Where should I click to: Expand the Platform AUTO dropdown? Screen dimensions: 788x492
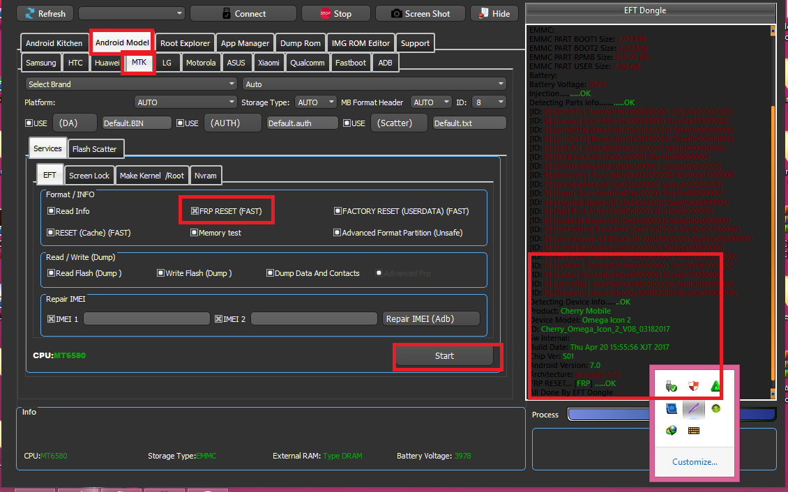point(185,102)
